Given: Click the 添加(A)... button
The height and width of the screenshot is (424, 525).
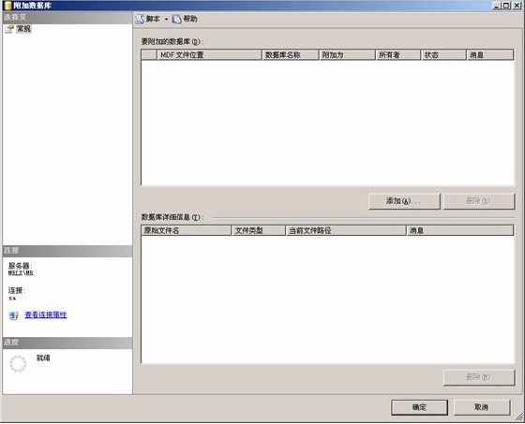Looking at the screenshot, I should coord(404,201).
